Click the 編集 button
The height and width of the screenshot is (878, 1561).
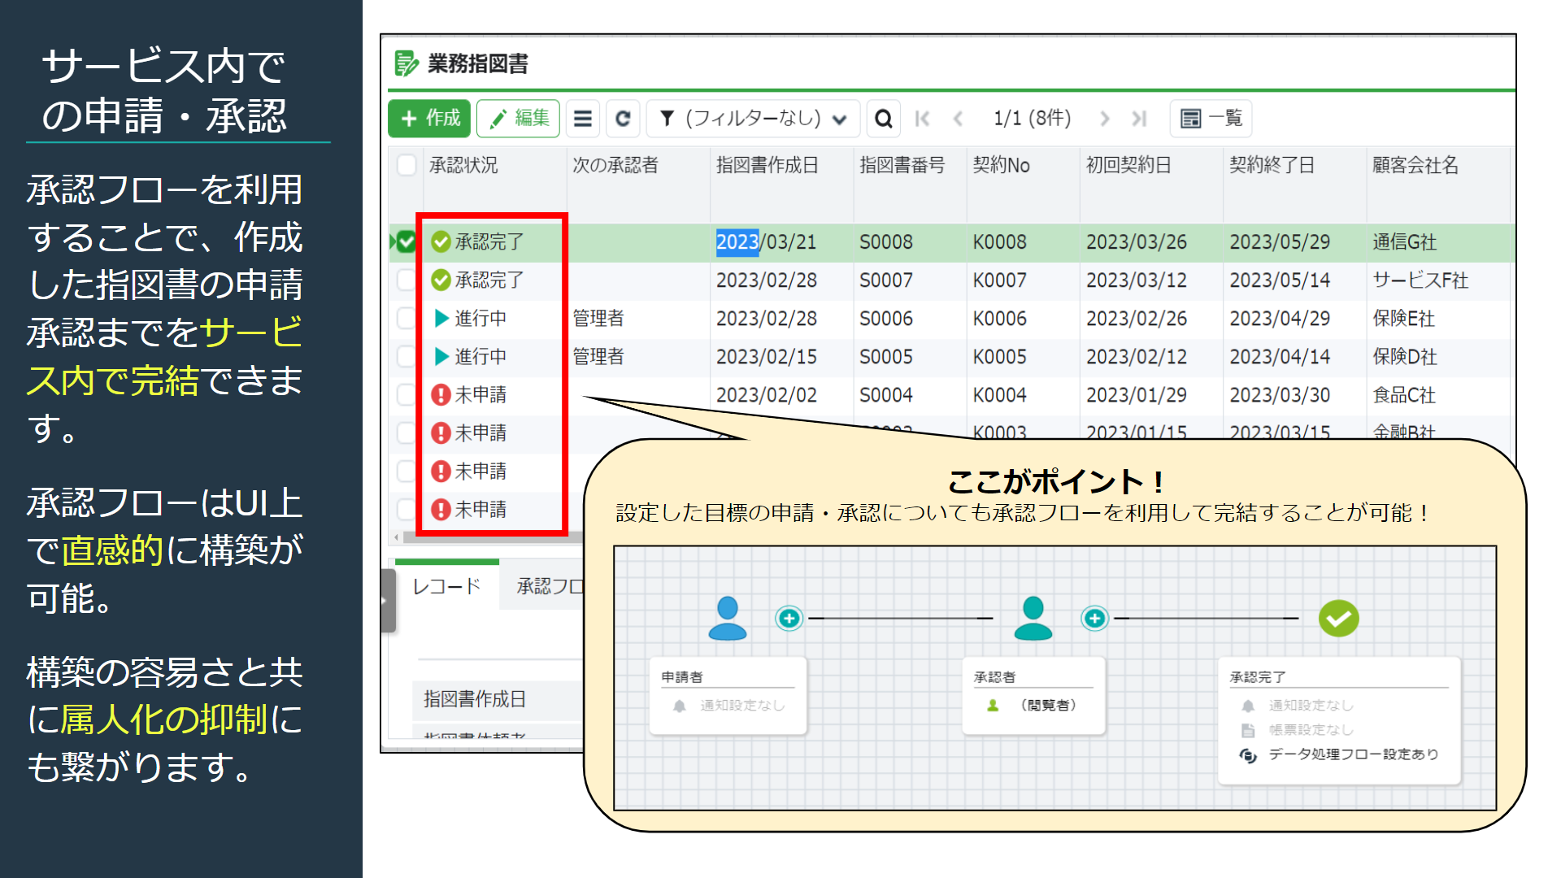tap(519, 119)
